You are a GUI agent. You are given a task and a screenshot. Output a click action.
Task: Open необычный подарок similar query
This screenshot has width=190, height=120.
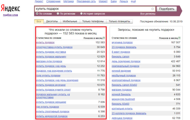point(124,75)
